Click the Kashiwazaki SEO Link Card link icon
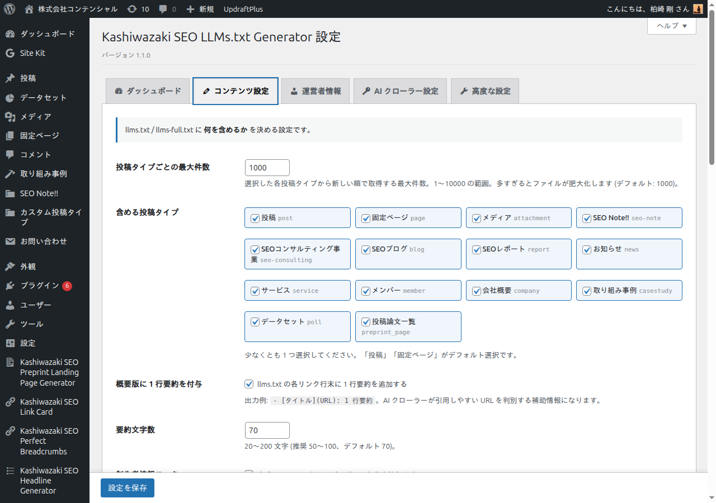 point(10,402)
